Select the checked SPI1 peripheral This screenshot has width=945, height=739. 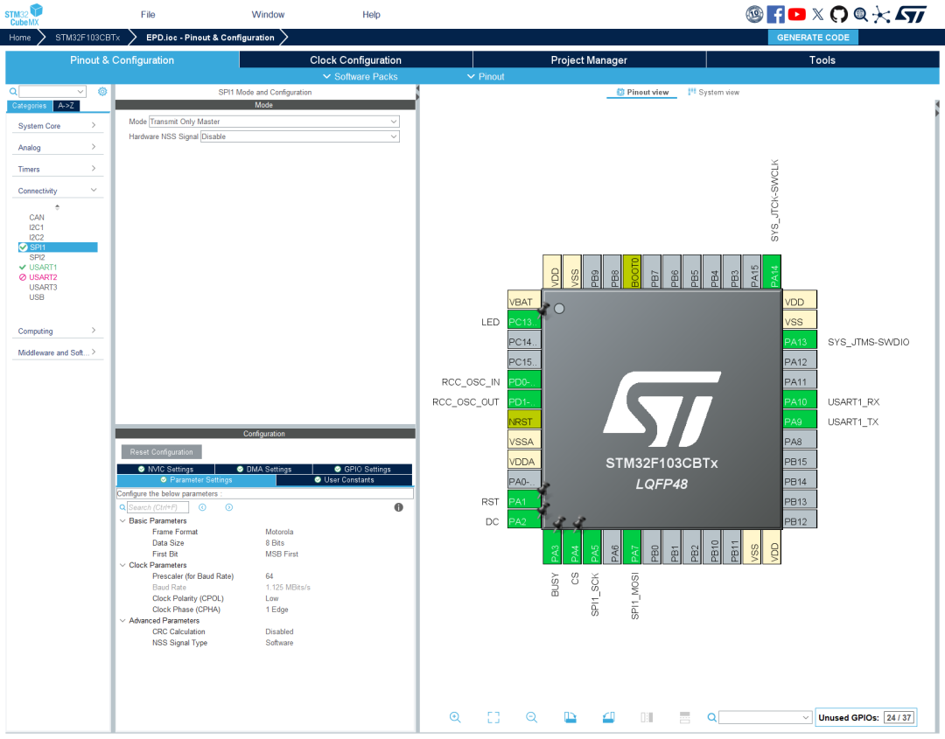[58, 247]
